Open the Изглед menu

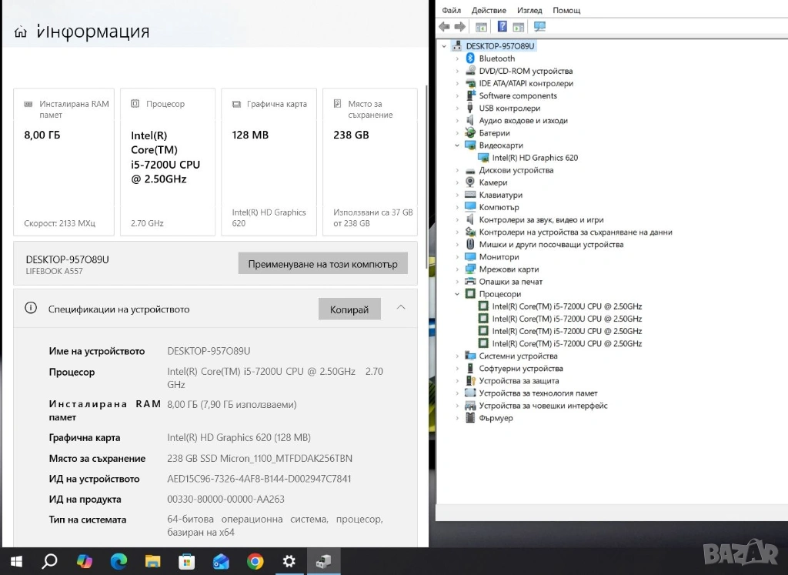click(x=529, y=10)
